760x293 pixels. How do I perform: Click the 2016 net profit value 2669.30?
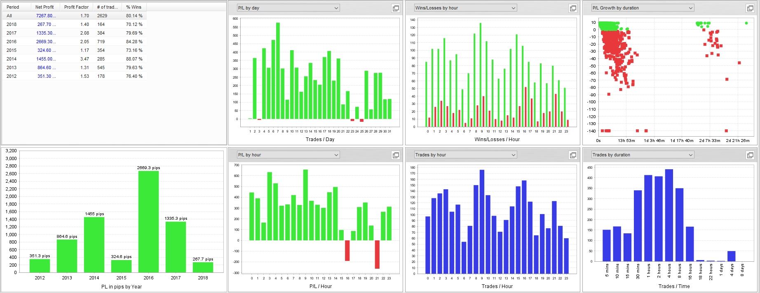pyautogui.click(x=45, y=42)
